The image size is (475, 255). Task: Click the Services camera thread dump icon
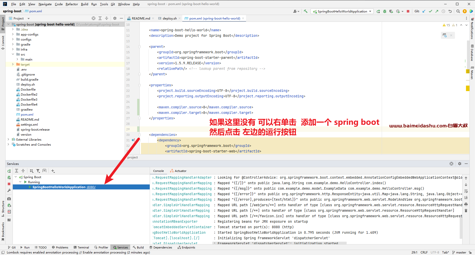pos(9,199)
